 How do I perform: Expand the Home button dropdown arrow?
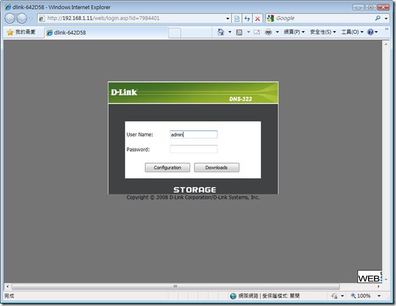click(229, 32)
